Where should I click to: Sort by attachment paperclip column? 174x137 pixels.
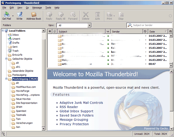pos(55,31)
